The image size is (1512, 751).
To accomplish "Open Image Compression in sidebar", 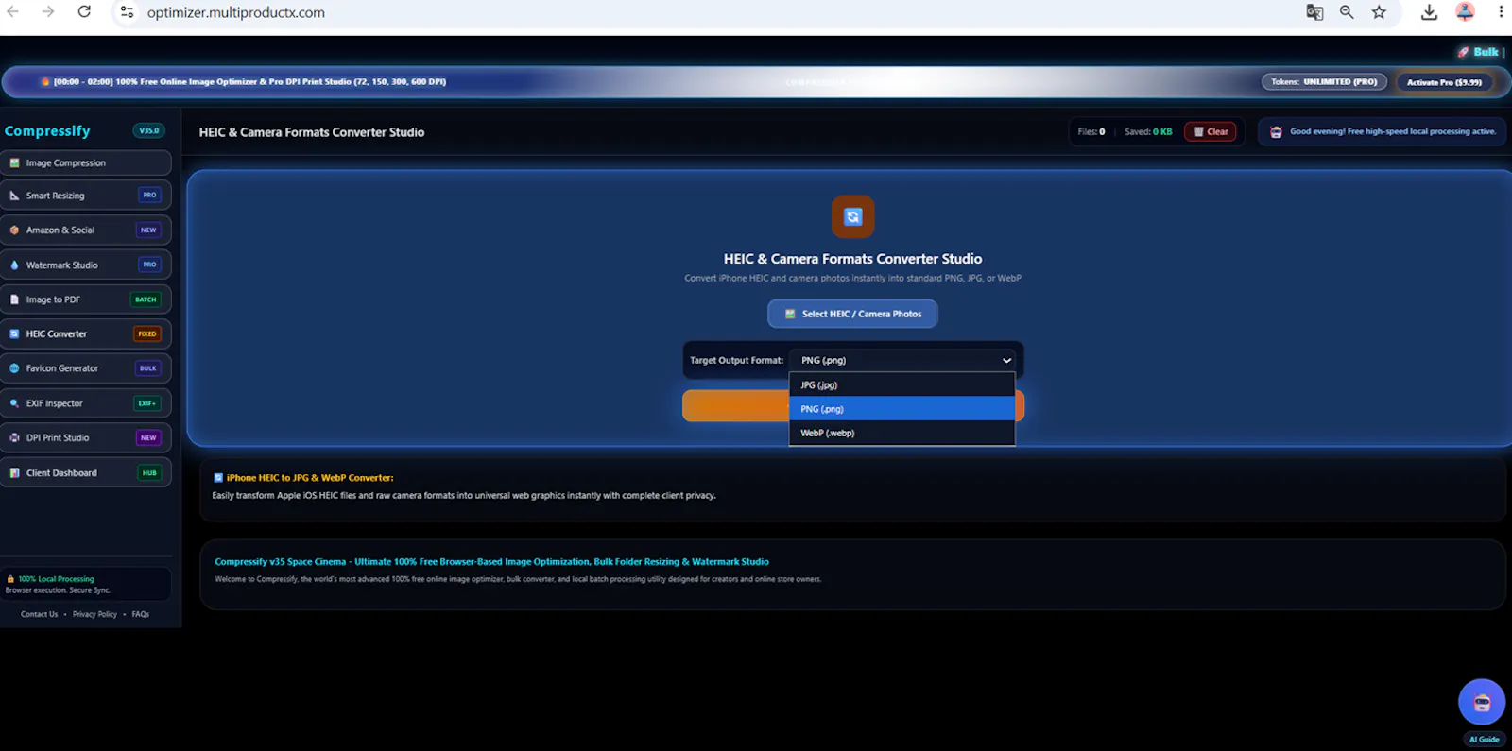I will click(x=86, y=162).
